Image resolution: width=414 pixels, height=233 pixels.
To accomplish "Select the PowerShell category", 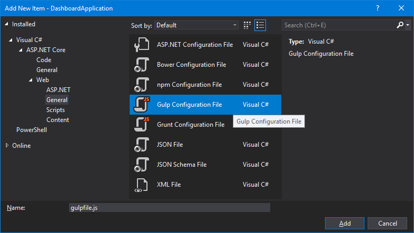I will coord(32,130).
